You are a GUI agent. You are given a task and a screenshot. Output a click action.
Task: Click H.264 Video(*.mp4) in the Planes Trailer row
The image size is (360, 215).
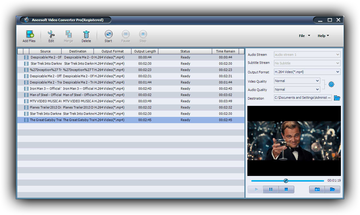tap(109, 107)
